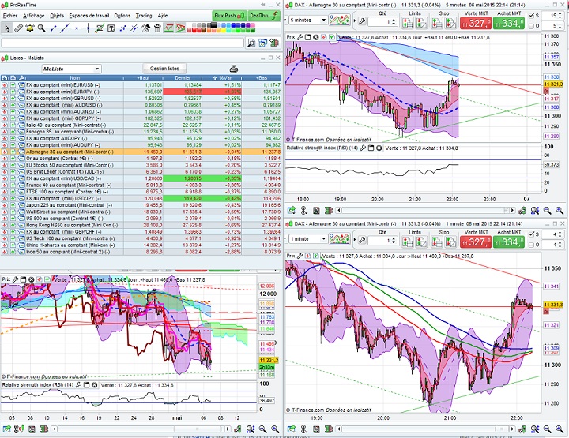Click the trash can delete-objects icon
This screenshot has height=438, width=569.
157,28
